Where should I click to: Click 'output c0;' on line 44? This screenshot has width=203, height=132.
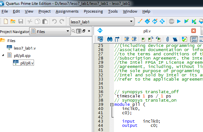[x=140, y=126]
